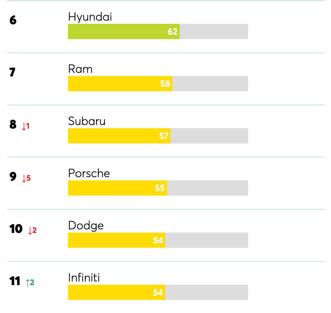This screenshot has height=313, width=331.
Task: Click the green up-2 arrow beside rank 11
Action: pos(29,282)
